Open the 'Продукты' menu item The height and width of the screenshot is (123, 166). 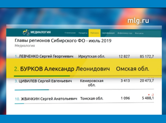click(83, 33)
